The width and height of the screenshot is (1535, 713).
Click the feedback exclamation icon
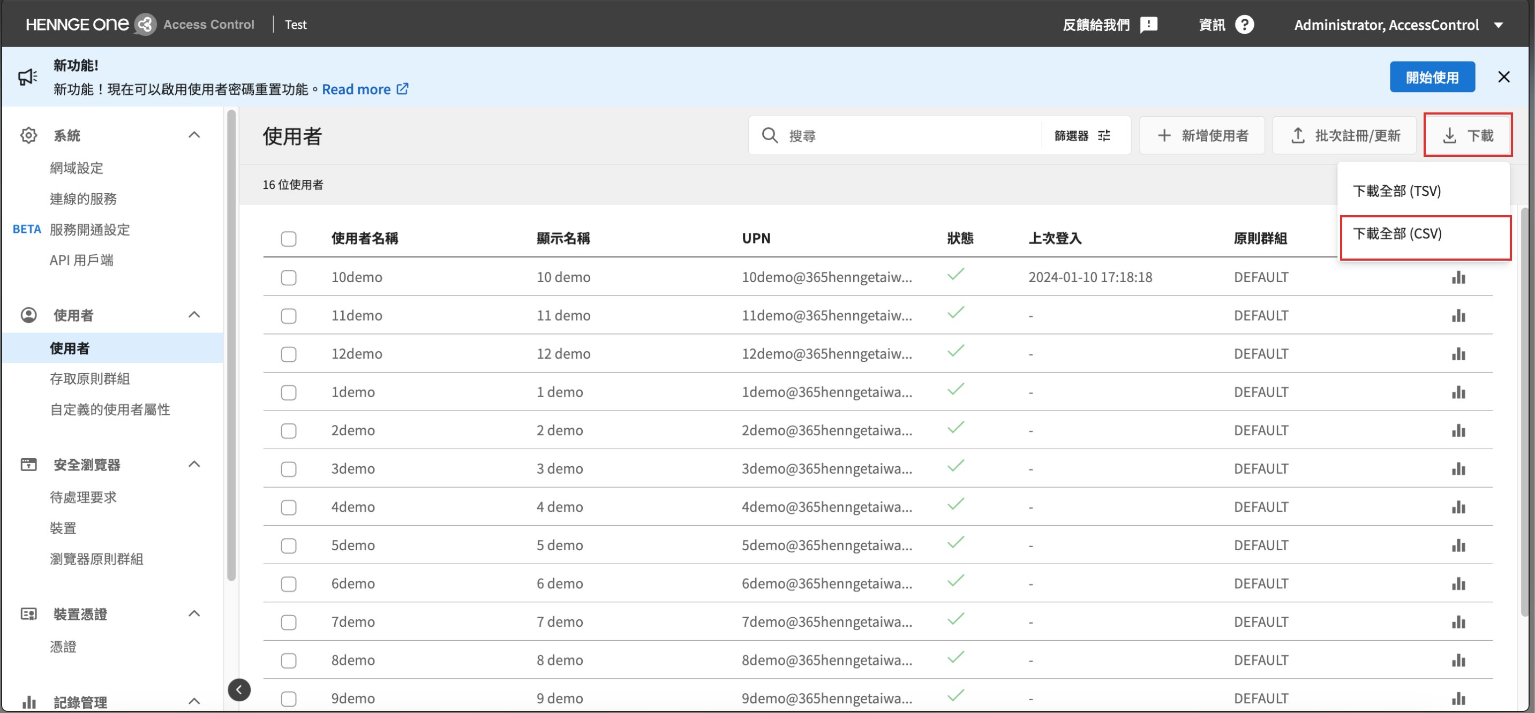pyautogui.click(x=1148, y=25)
